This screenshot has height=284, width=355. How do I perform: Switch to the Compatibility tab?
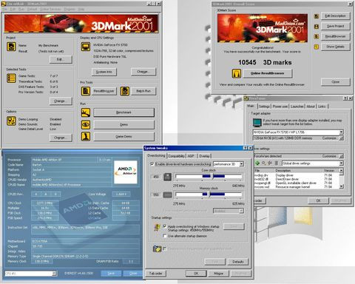click(x=176, y=156)
